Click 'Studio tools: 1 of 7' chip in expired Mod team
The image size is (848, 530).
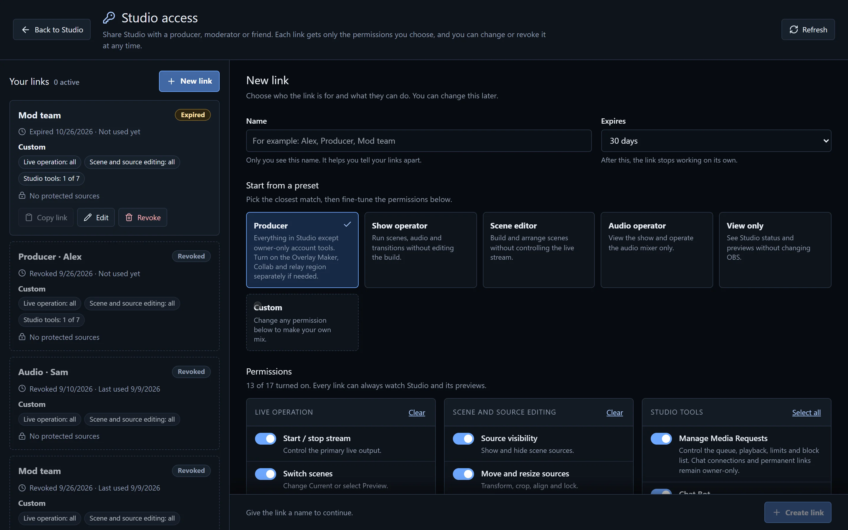tap(52, 178)
